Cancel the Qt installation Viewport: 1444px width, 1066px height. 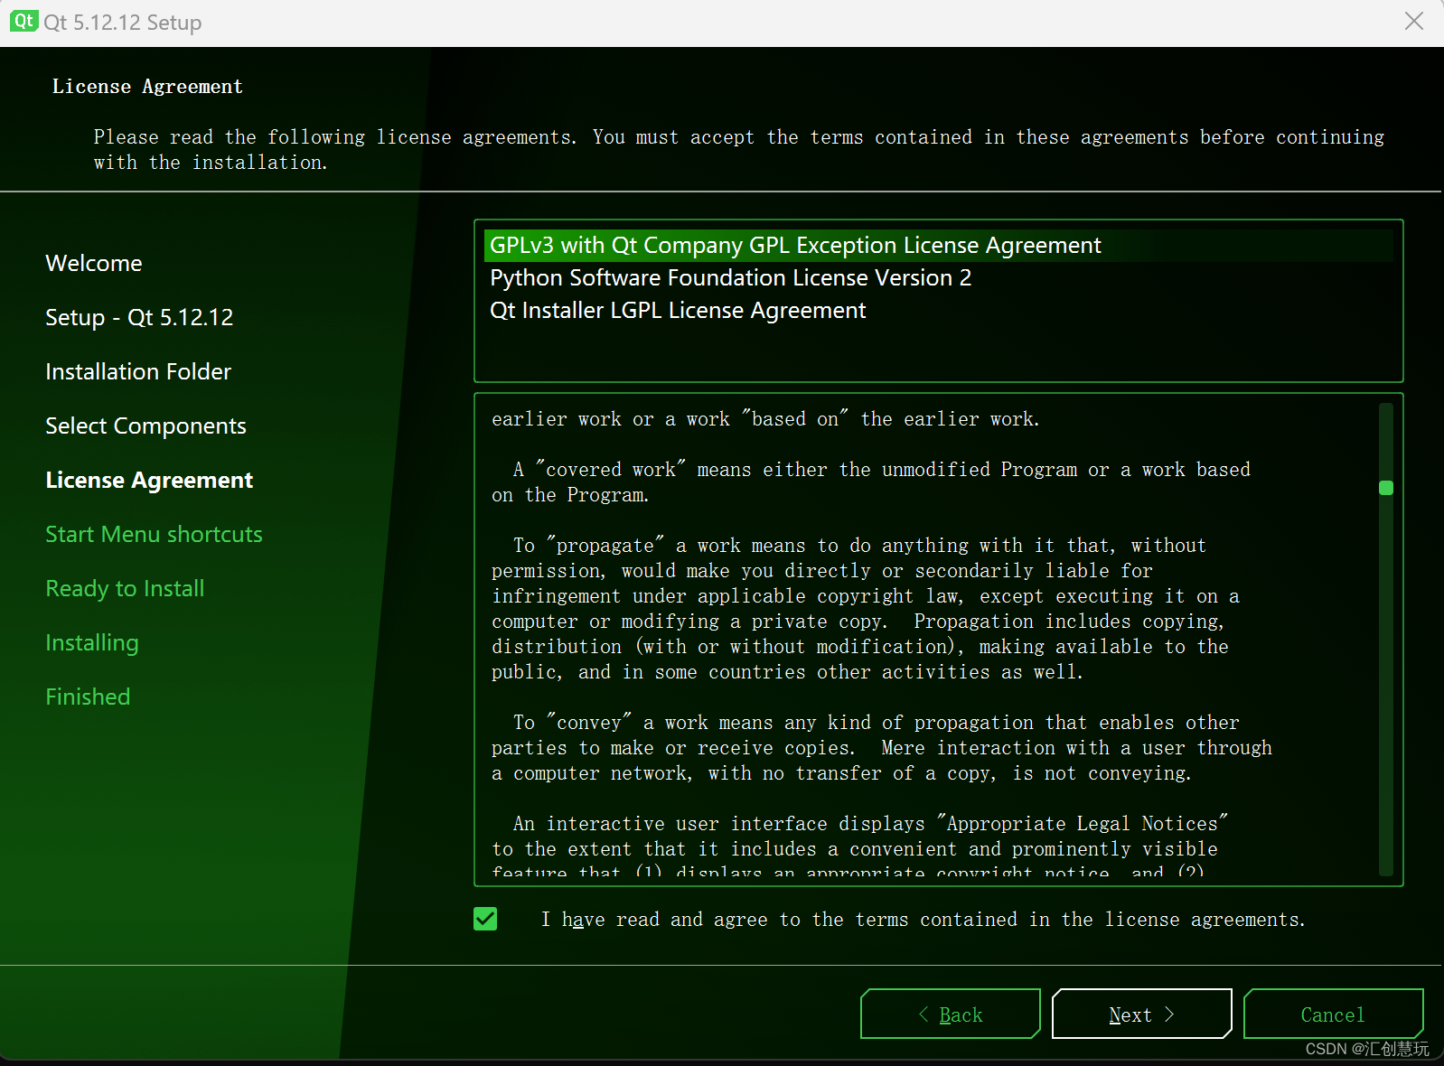coord(1334,1014)
